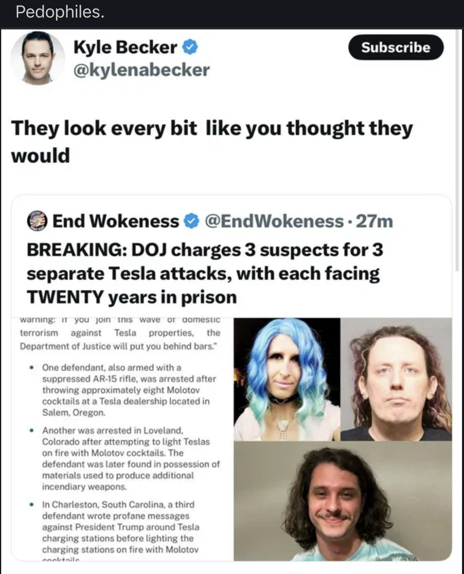This screenshot has height=574, width=464.
Task: Open the 27m timestamp of quoted post
Action: coord(374,221)
